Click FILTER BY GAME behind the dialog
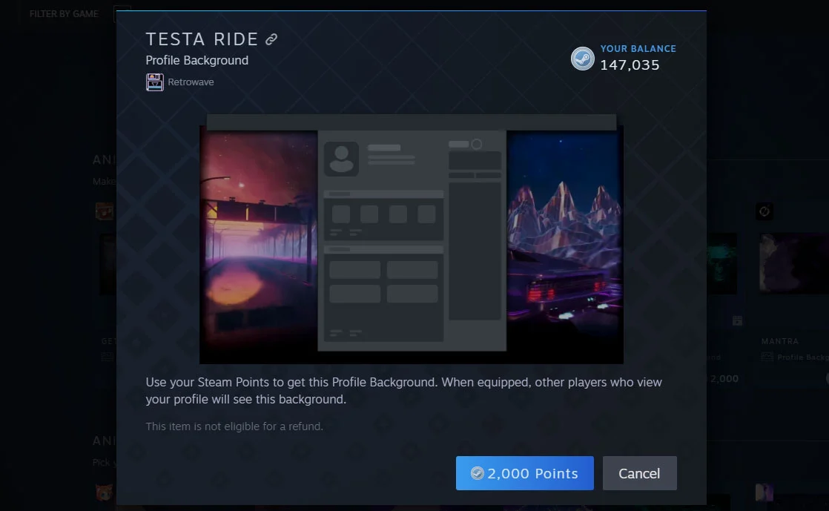Screen dimensions: 829x511 (x=64, y=14)
